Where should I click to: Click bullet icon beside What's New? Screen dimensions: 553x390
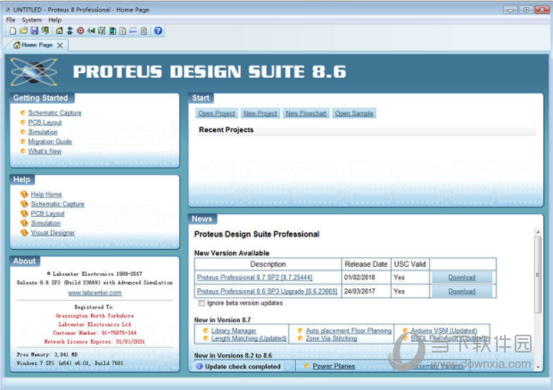tap(23, 151)
